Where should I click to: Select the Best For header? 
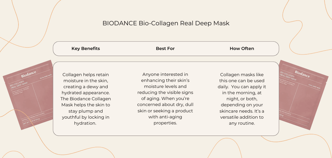tap(165, 49)
